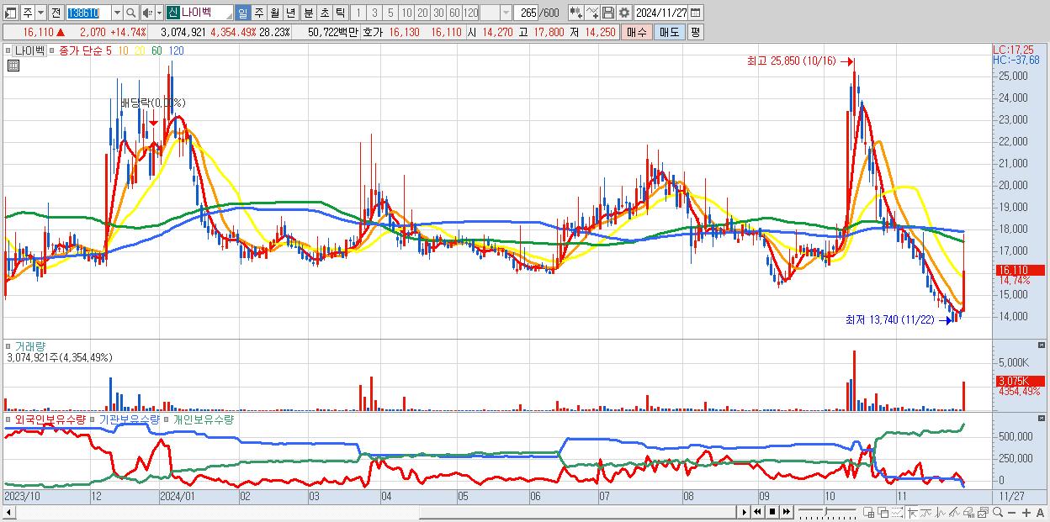Click the chart type candle icon with arrow

tap(576, 13)
